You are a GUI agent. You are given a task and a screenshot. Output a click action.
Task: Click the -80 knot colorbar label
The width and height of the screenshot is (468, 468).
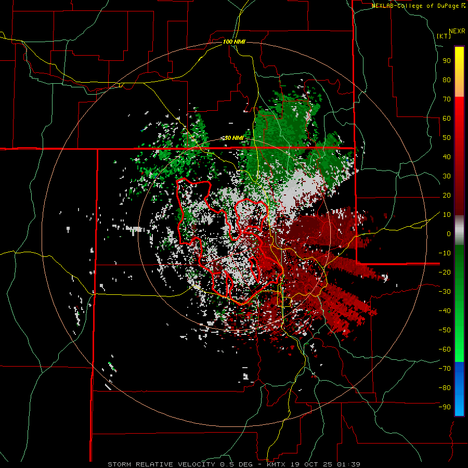[445, 388]
